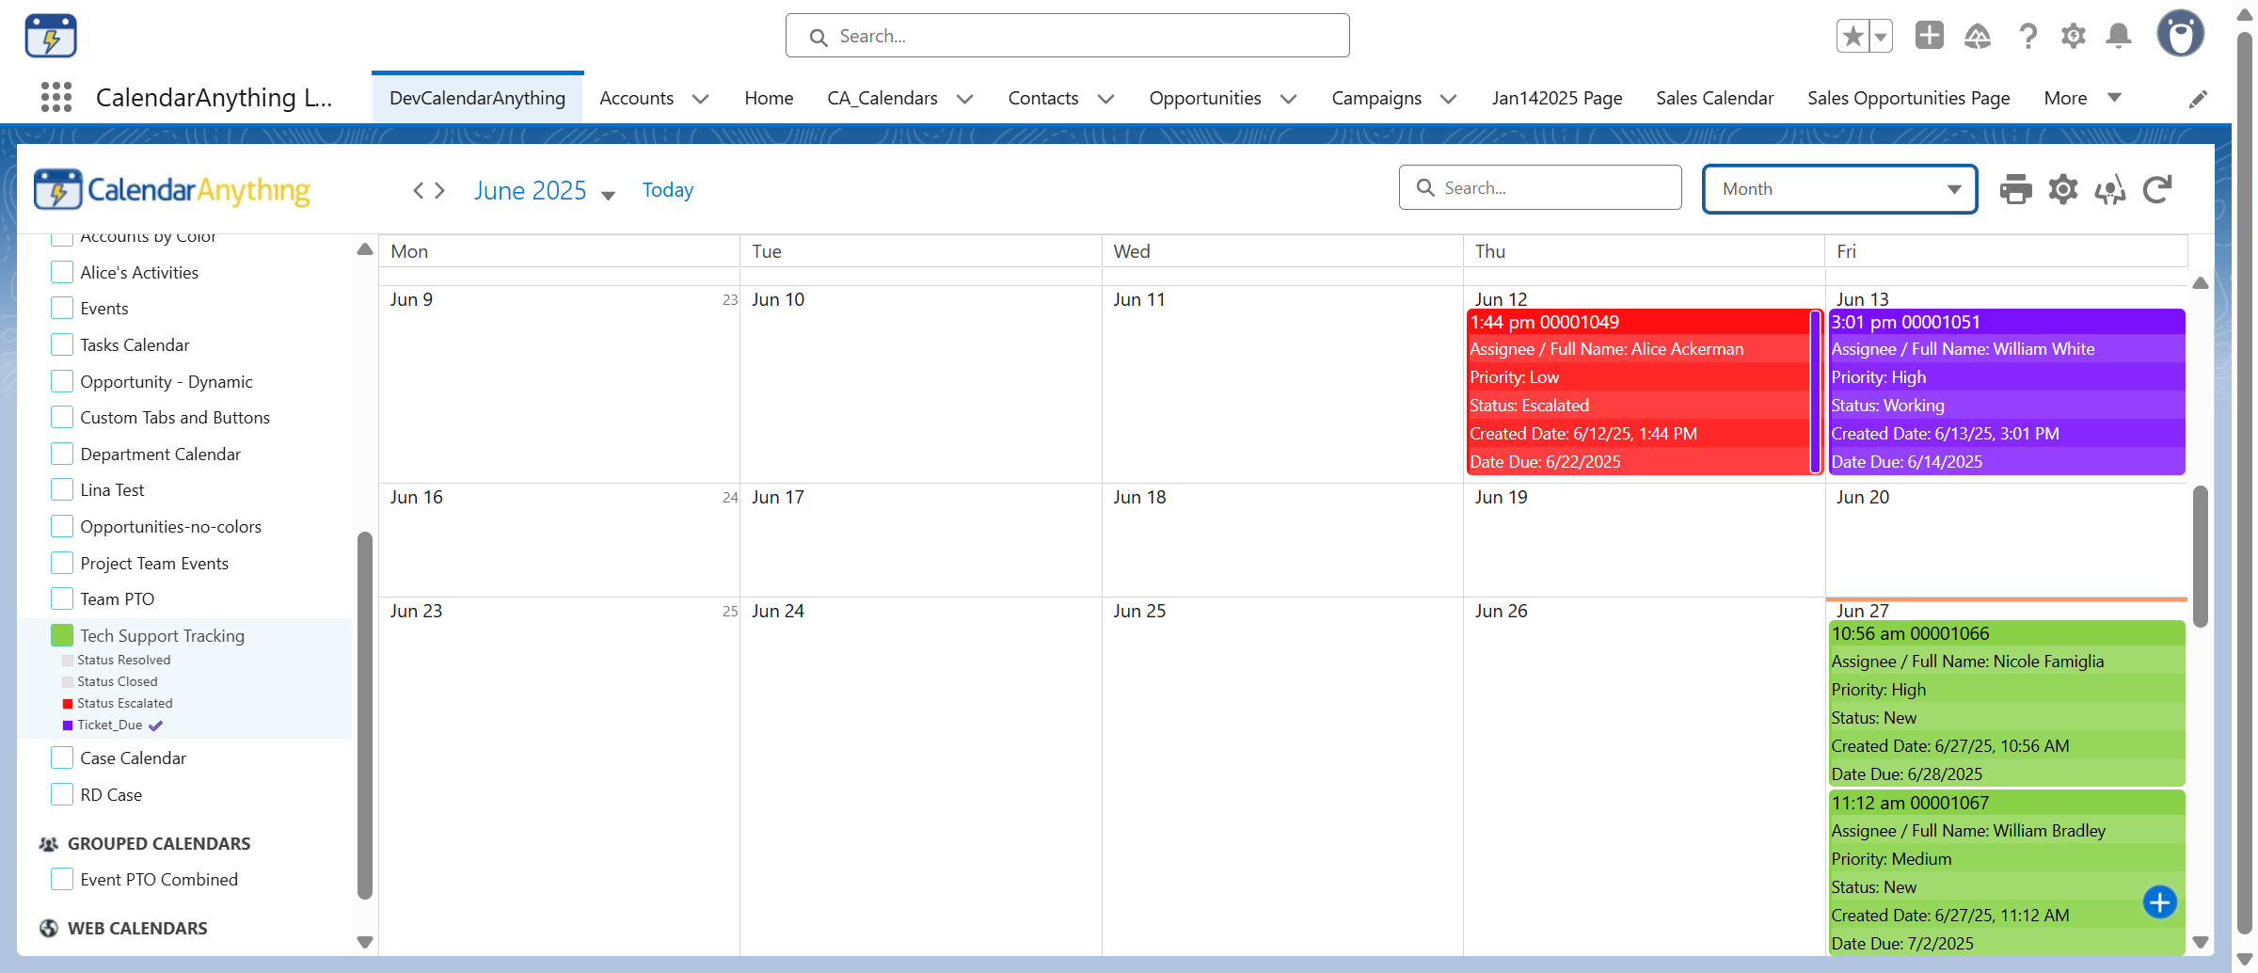Open the App Launcher grid icon

pos(56,97)
